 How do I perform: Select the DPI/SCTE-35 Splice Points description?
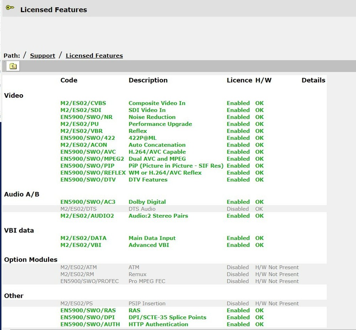[168, 318]
